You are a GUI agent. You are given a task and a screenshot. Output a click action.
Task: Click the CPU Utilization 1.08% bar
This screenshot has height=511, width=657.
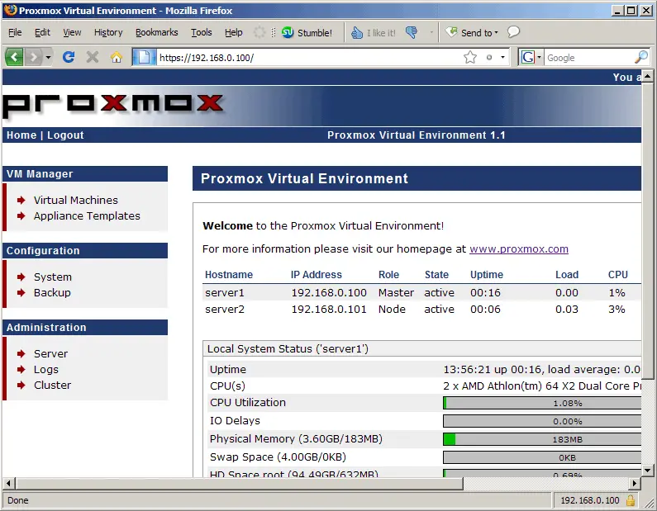[542, 403]
